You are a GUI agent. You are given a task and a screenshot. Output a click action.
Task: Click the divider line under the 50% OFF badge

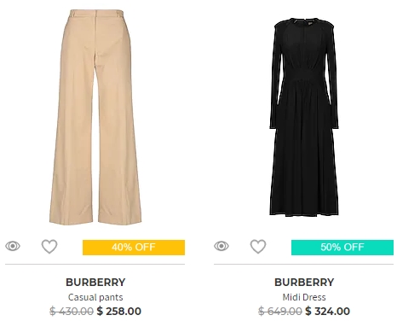[x=303, y=265]
